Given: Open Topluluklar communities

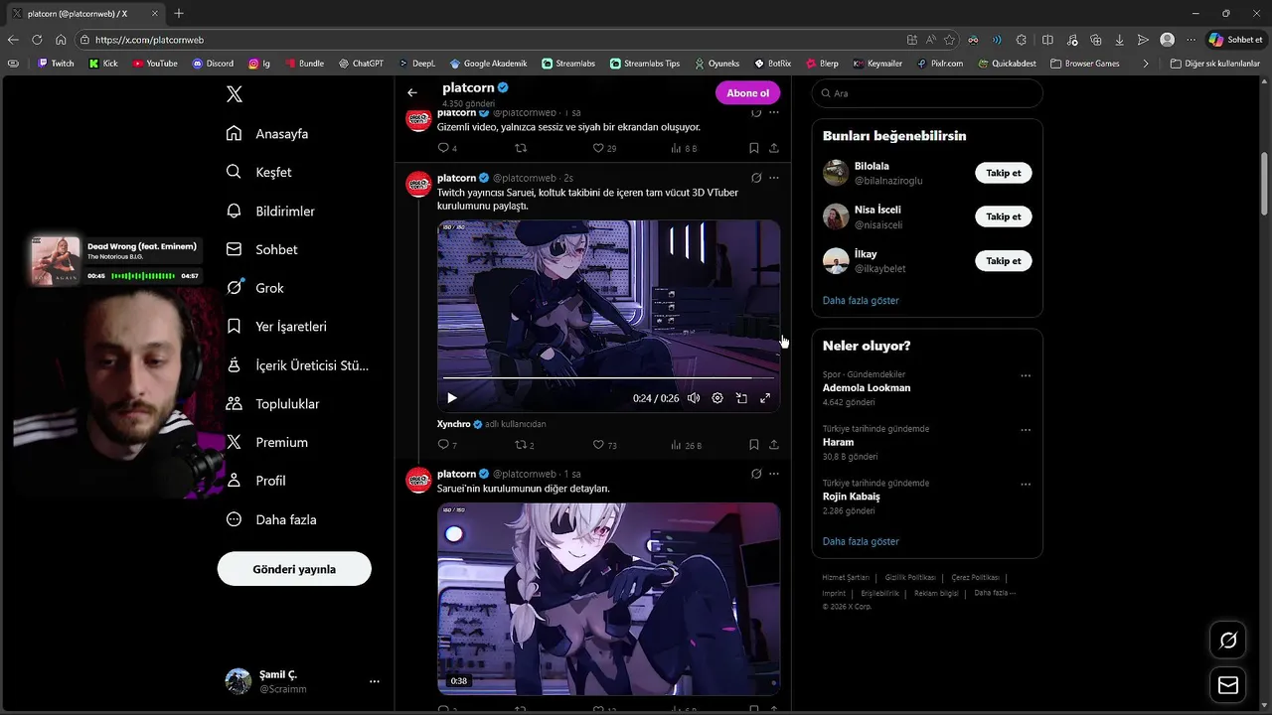Looking at the screenshot, I should tap(272, 403).
